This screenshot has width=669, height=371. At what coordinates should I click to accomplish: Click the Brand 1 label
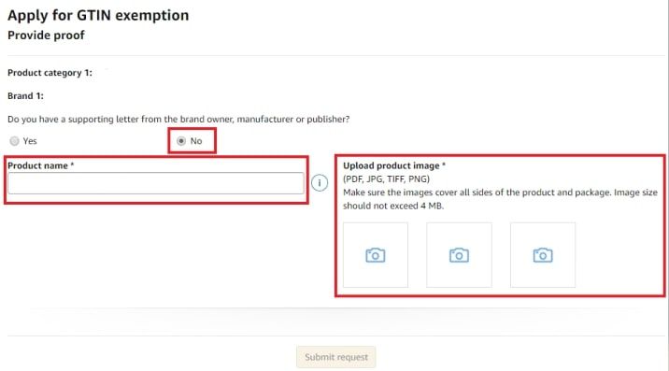25,96
